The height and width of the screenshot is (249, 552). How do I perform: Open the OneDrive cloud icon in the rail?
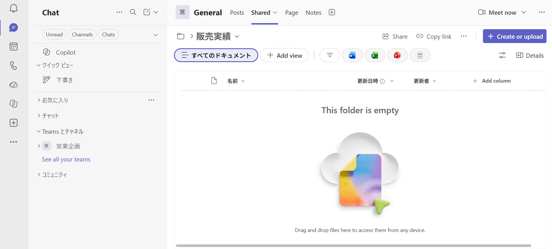point(14,85)
